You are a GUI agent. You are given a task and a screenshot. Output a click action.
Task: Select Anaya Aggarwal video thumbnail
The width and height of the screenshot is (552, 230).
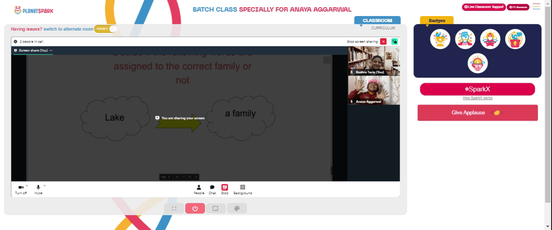pos(374,90)
